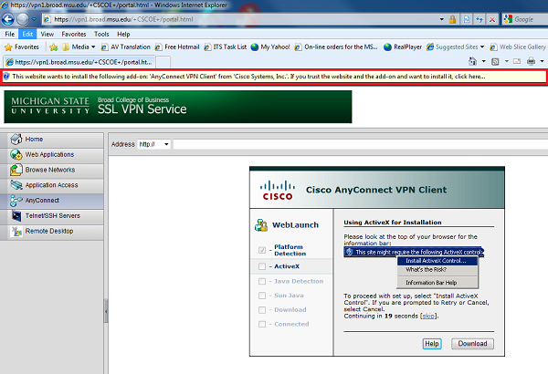Click the portal Address URL field
Screen dimensions: 548x374
point(361,144)
